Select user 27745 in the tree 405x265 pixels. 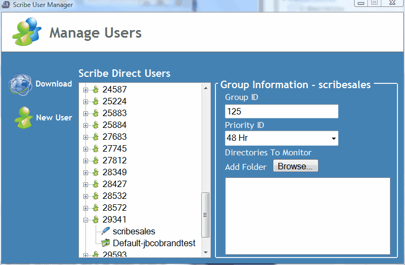tap(114, 149)
